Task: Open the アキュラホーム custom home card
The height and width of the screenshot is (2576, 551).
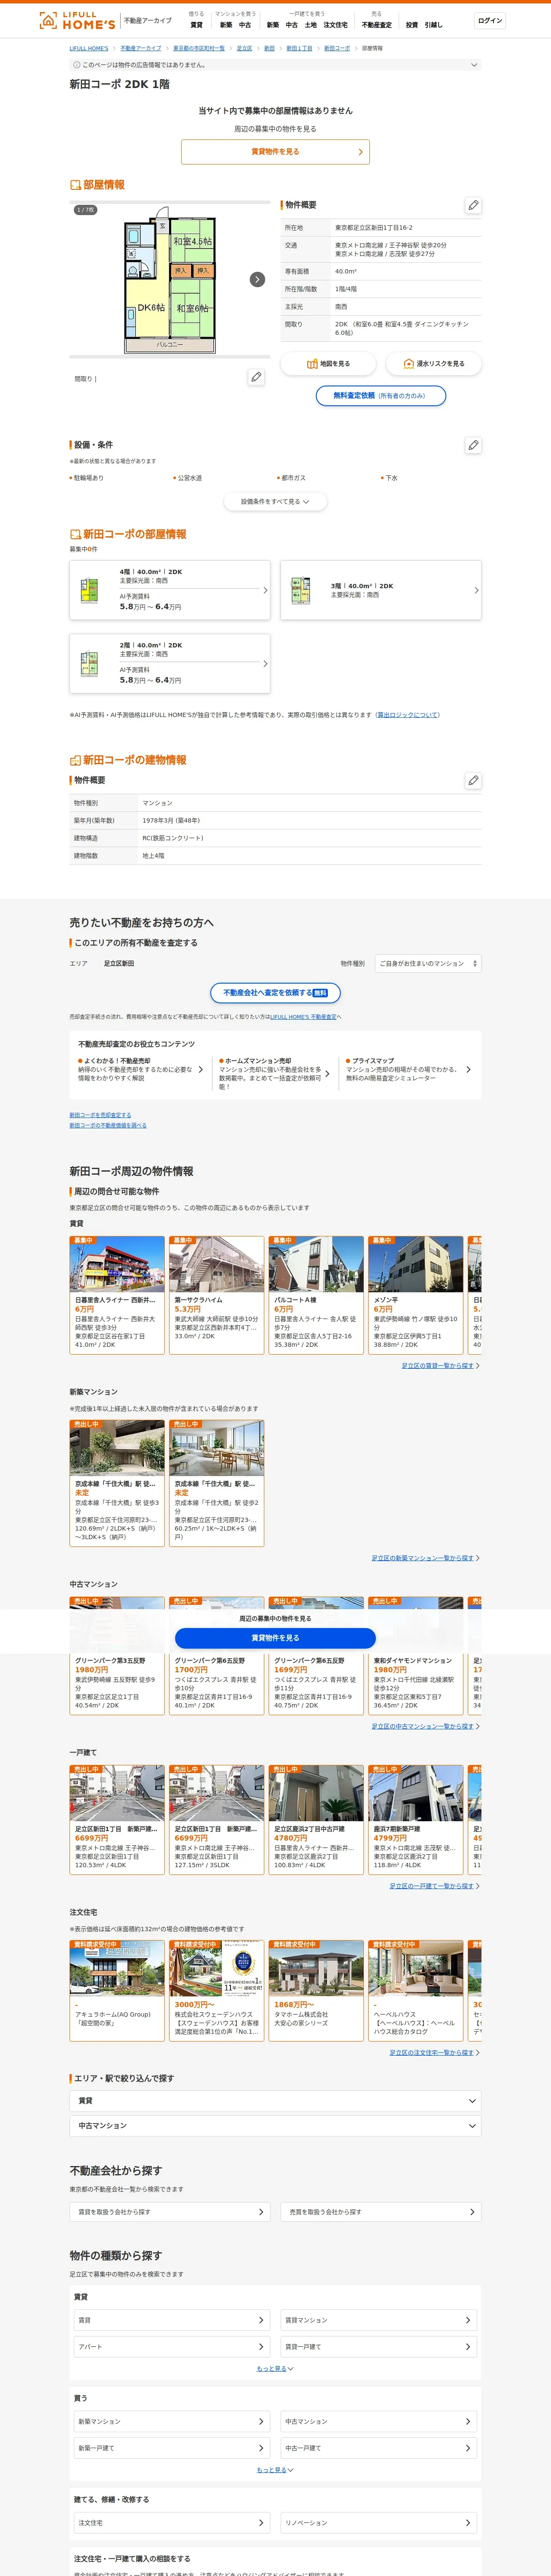Action: 117,1991
